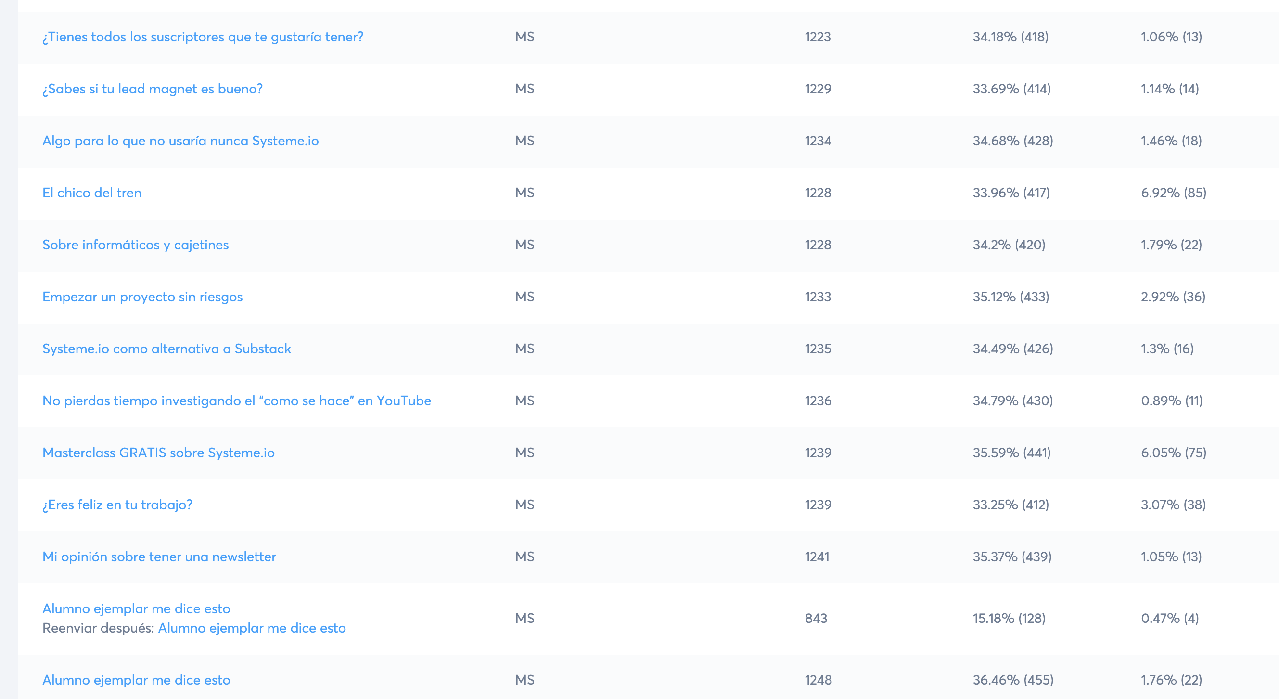Select 'Sobre informáticos y cajetines' email
Viewport: 1279px width, 699px height.
click(x=135, y=245)
